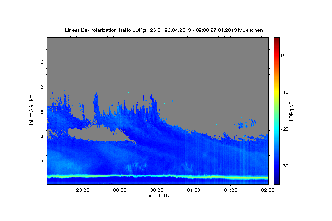Click the 00:00 time tick label
332x221 pixels.
120,190
